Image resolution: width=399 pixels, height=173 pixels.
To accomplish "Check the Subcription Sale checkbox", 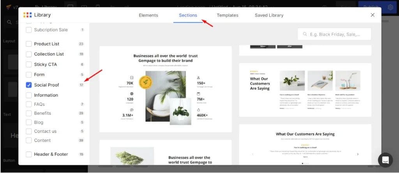I will [29, 30].
